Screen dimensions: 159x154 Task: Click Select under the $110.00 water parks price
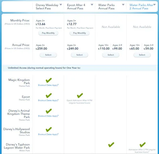coord(111,55)
